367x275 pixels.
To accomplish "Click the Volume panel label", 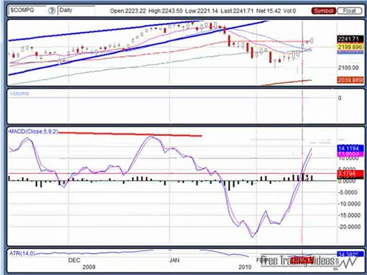I will 19,94.
